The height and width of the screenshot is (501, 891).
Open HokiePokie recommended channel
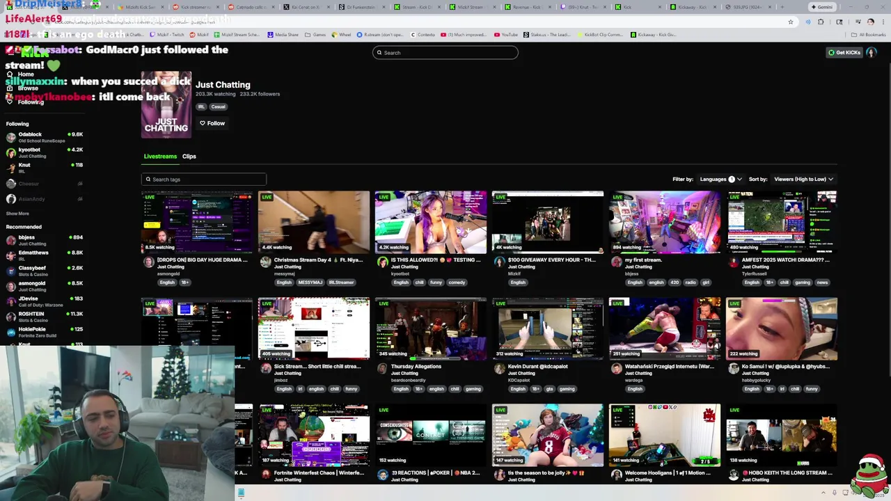(45, 332)
